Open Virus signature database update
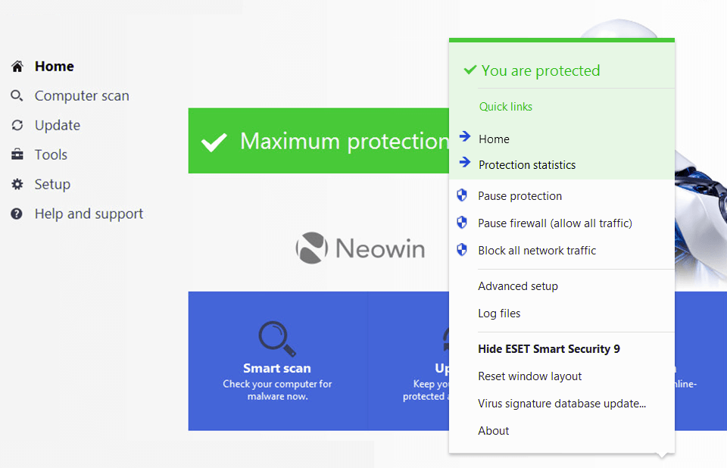The image size is (727, 468). pos(562,404)
